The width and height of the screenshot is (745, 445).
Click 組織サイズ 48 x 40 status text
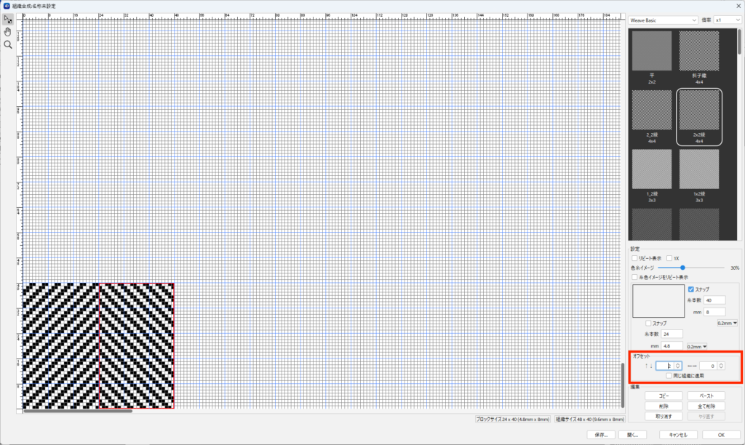[589, 420]
